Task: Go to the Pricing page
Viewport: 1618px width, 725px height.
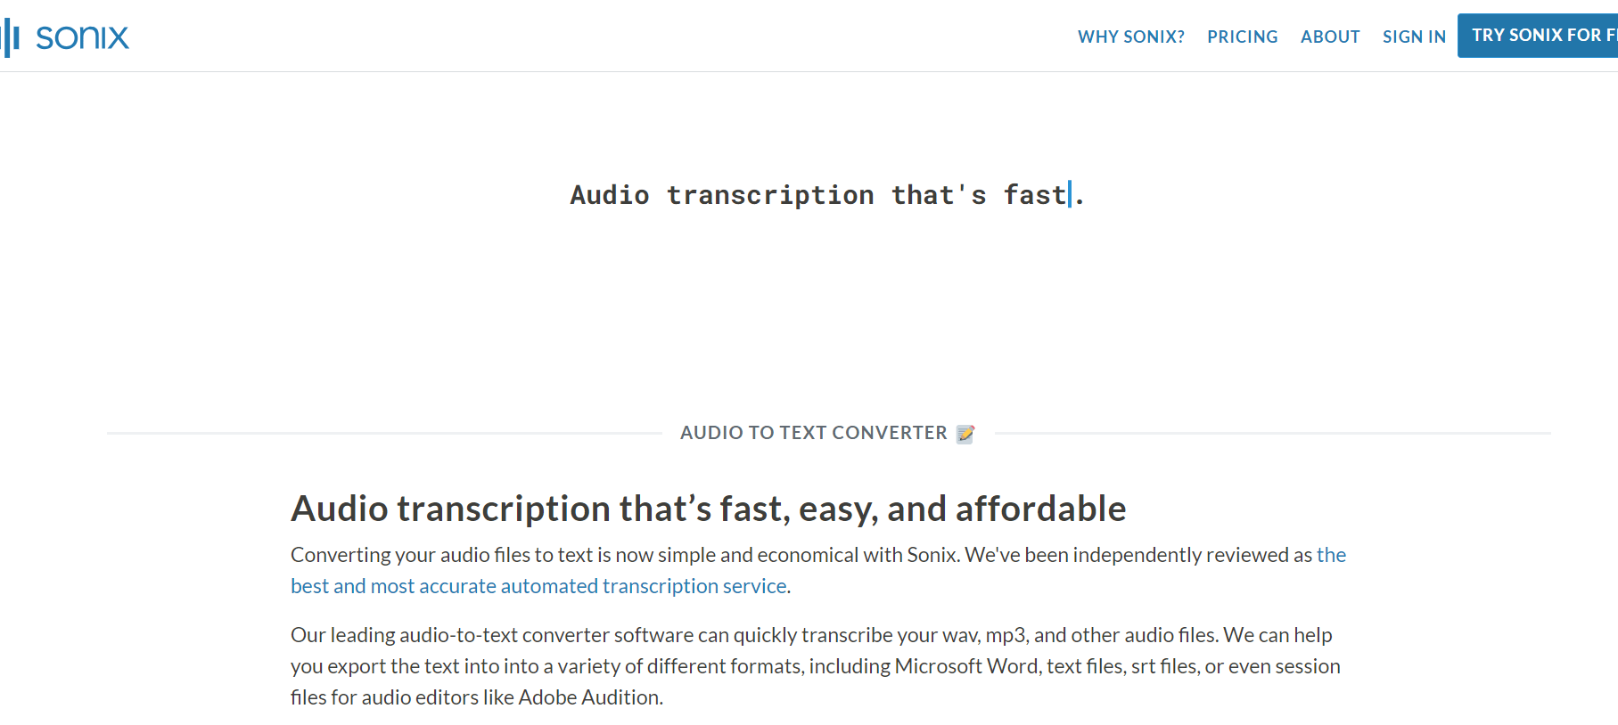Action: [1242, 37]
